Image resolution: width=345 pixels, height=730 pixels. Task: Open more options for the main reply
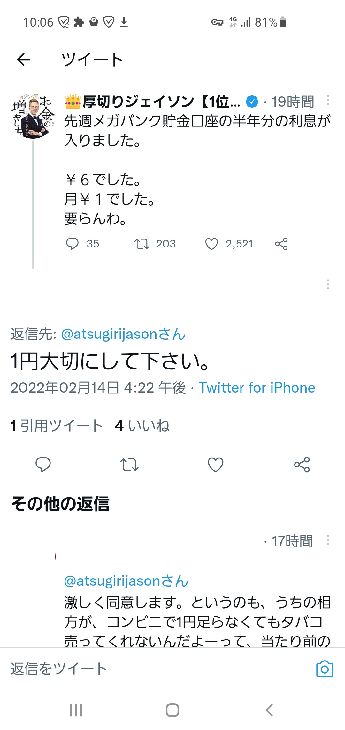point(328,284)
